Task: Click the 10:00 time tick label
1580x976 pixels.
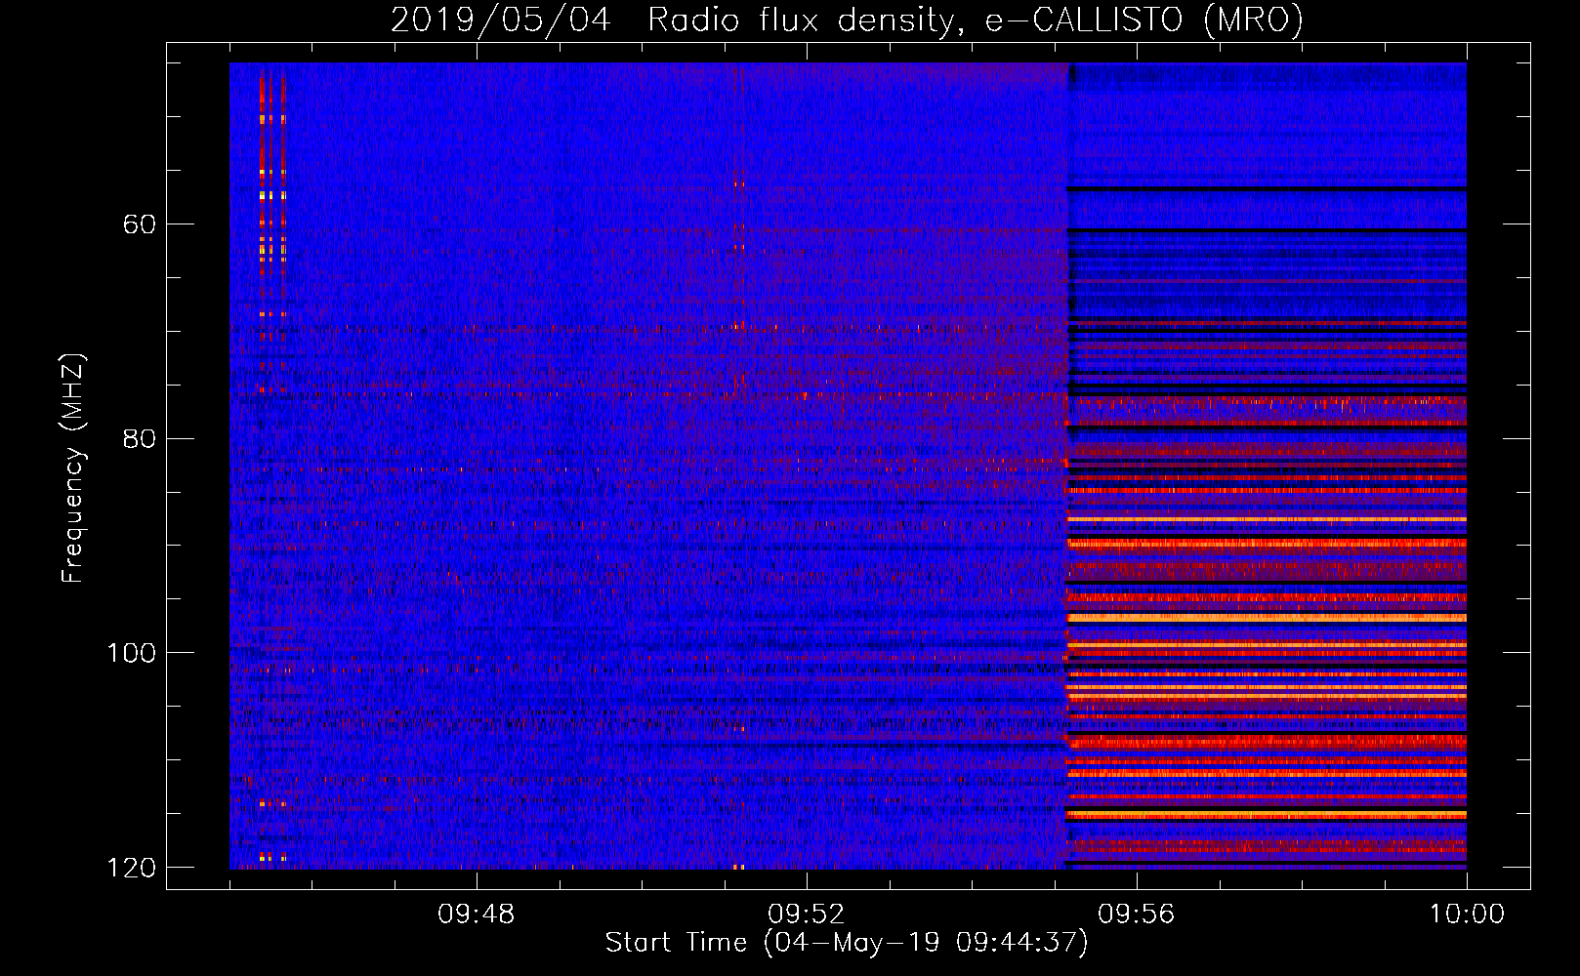Action: pos(1467,915)
